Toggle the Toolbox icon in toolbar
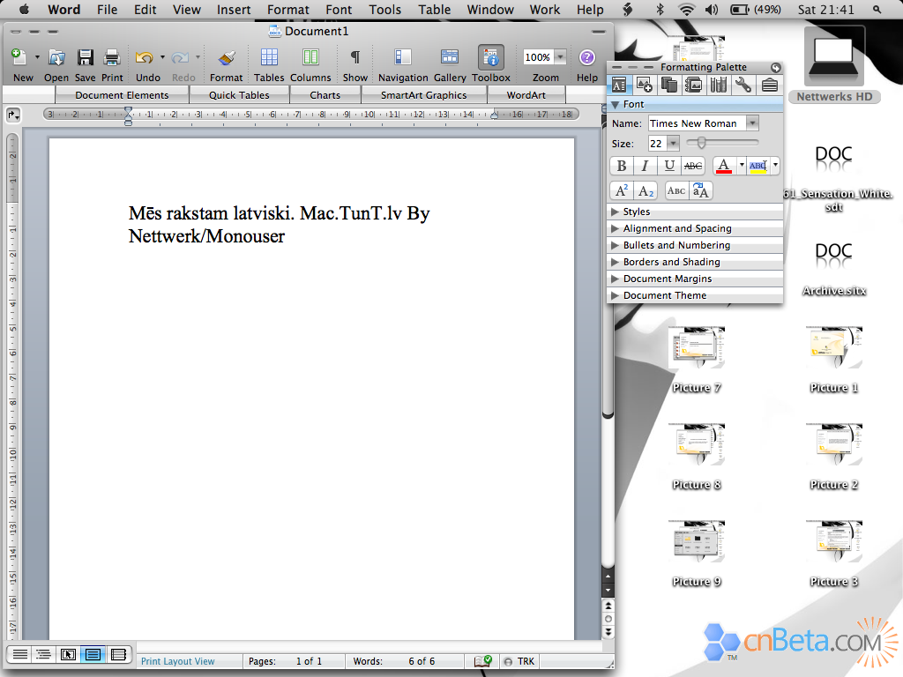 click(490, 57)
